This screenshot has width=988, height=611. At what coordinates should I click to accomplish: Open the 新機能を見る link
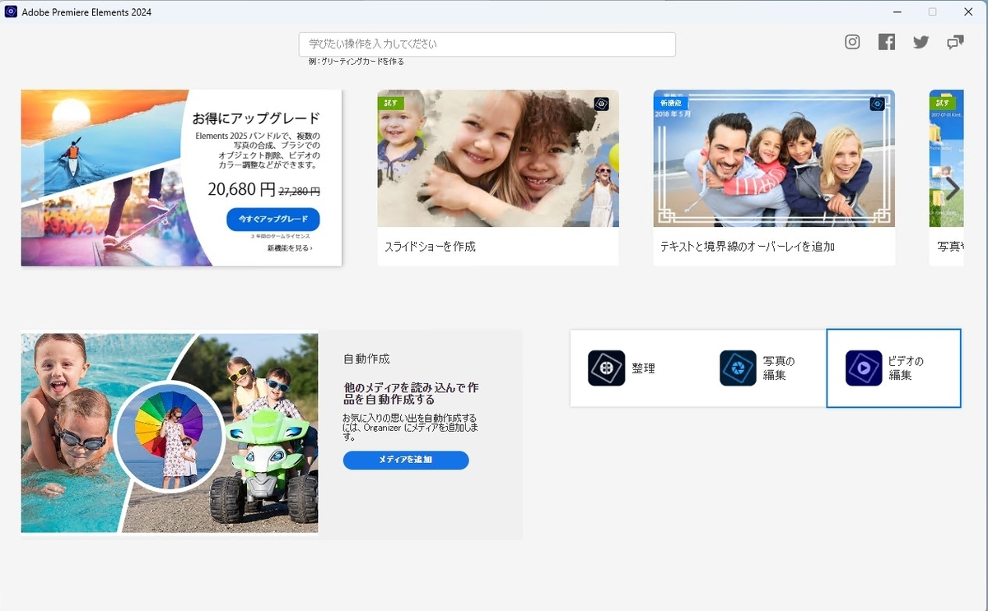tap(290, 248)
